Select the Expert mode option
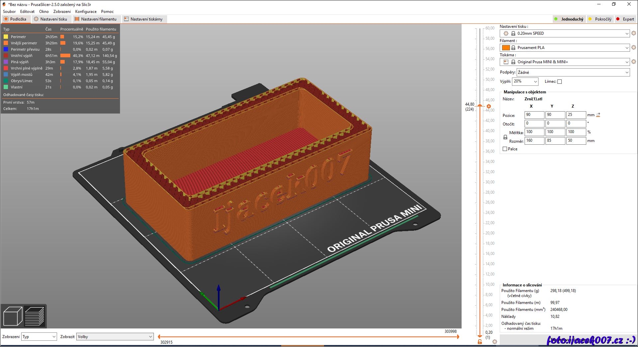638x347 pixels. click(x=625, y=19)
